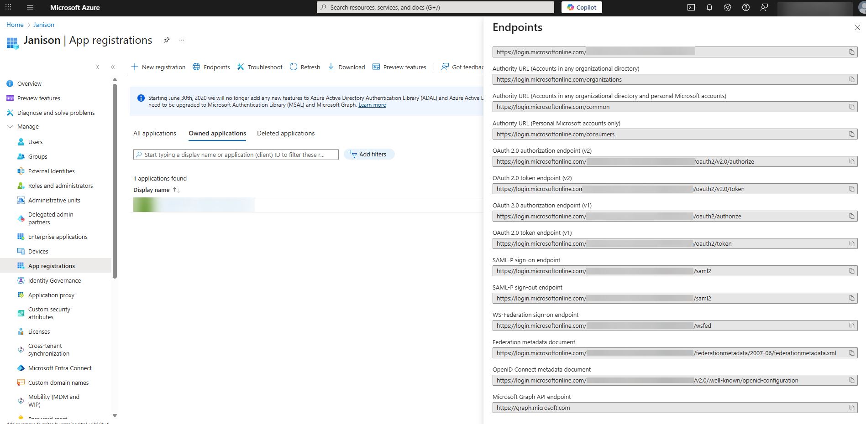The image size is (866, 424).
Task: Open the portal hamburger menu
Action: [30, 7]
